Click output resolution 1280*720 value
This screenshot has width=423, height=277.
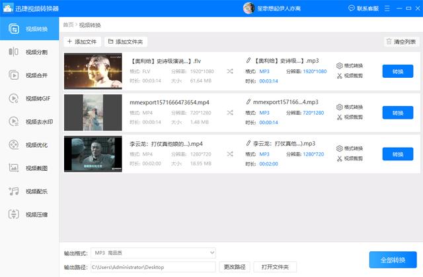tap(313, 154)
